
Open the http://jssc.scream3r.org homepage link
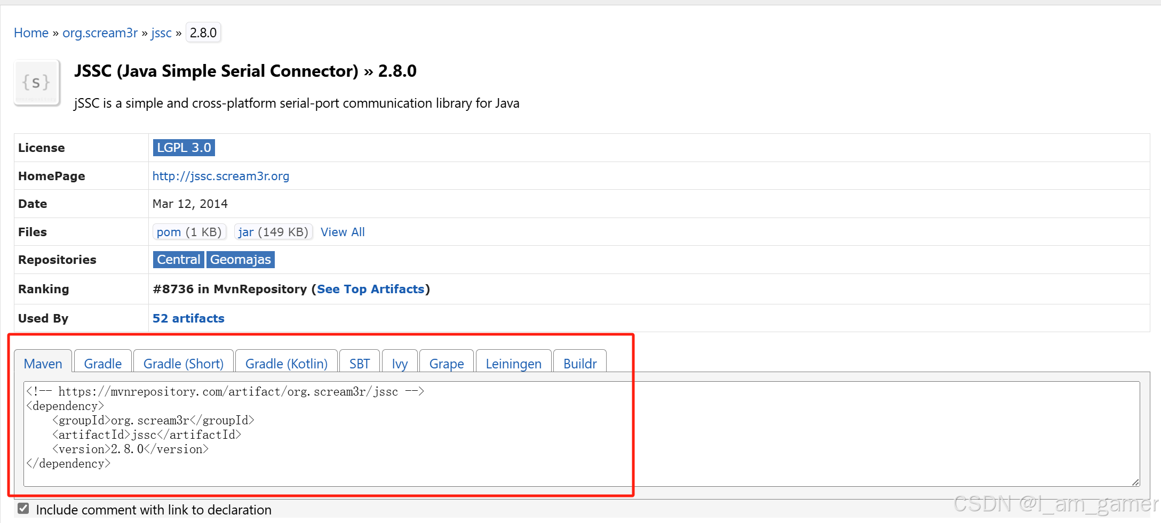[221, 176]
